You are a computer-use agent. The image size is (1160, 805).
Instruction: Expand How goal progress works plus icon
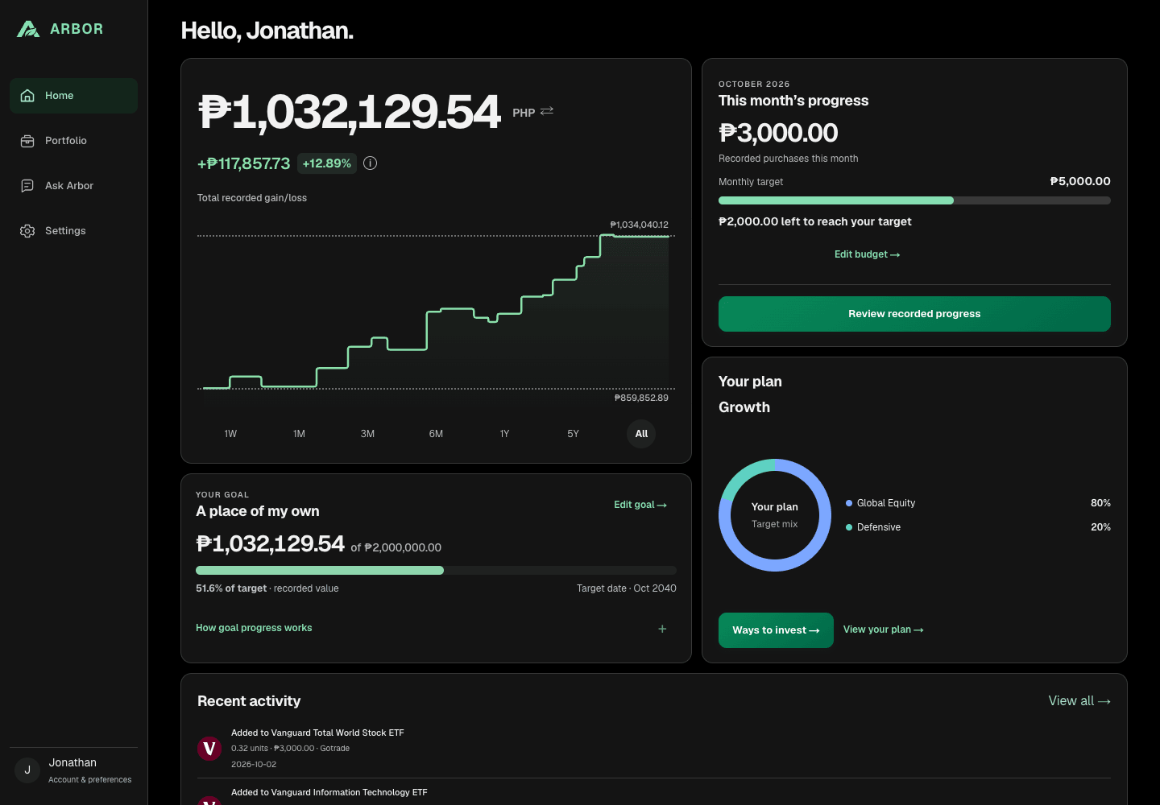coord(662,629)
